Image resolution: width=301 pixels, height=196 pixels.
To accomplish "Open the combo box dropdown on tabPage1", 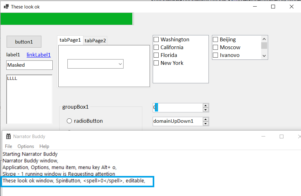I will coord(120,64).
